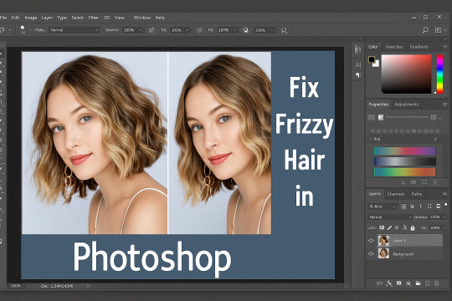The width and height of the screenshot is (452, 301).
Task: Open the brush preset picker in options bar
Action: [24, 30]
